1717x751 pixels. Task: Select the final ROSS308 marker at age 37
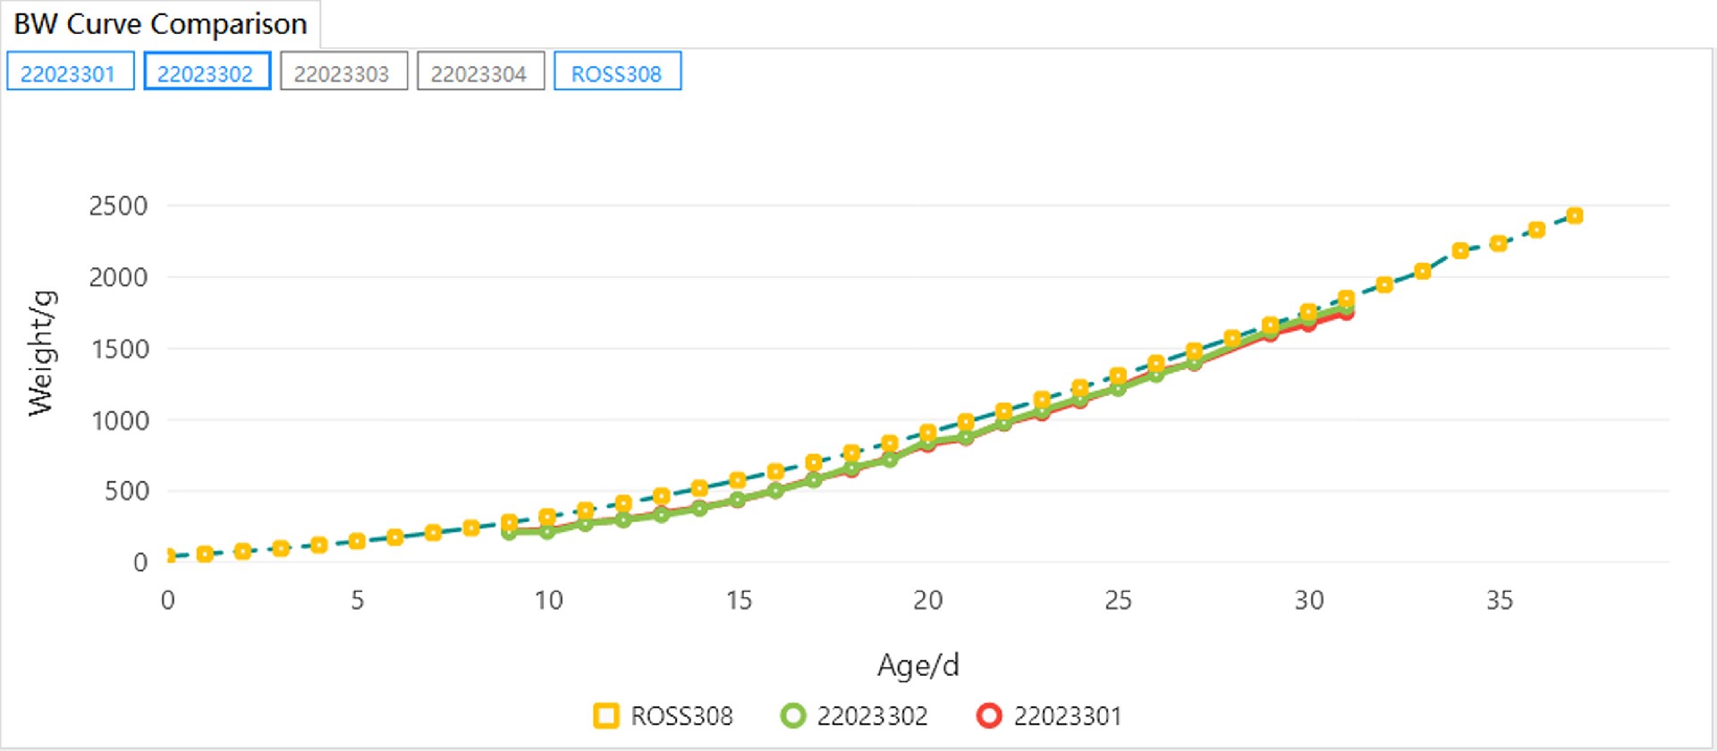point(1575,216)
